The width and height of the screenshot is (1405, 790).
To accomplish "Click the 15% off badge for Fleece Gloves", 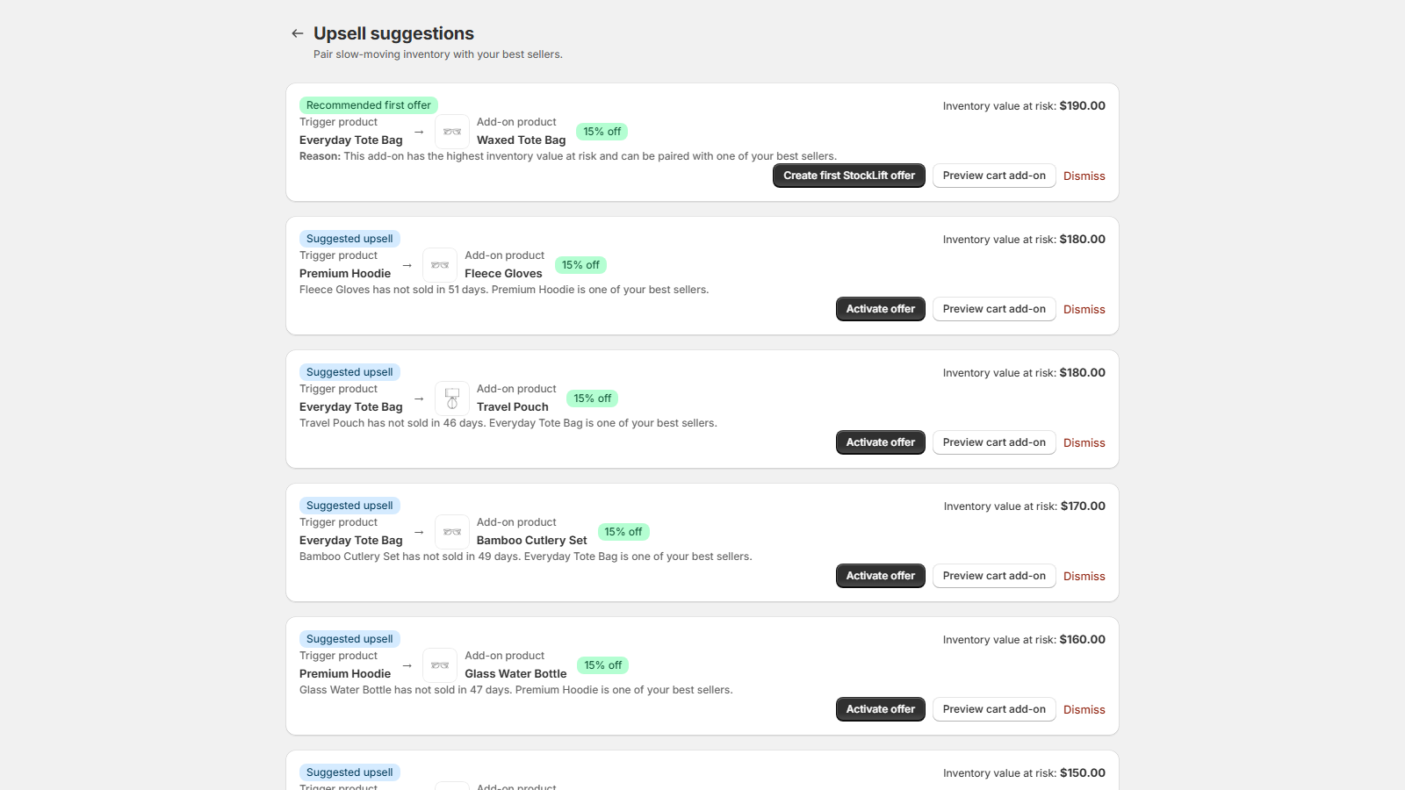I will click(x=581, y=265).
